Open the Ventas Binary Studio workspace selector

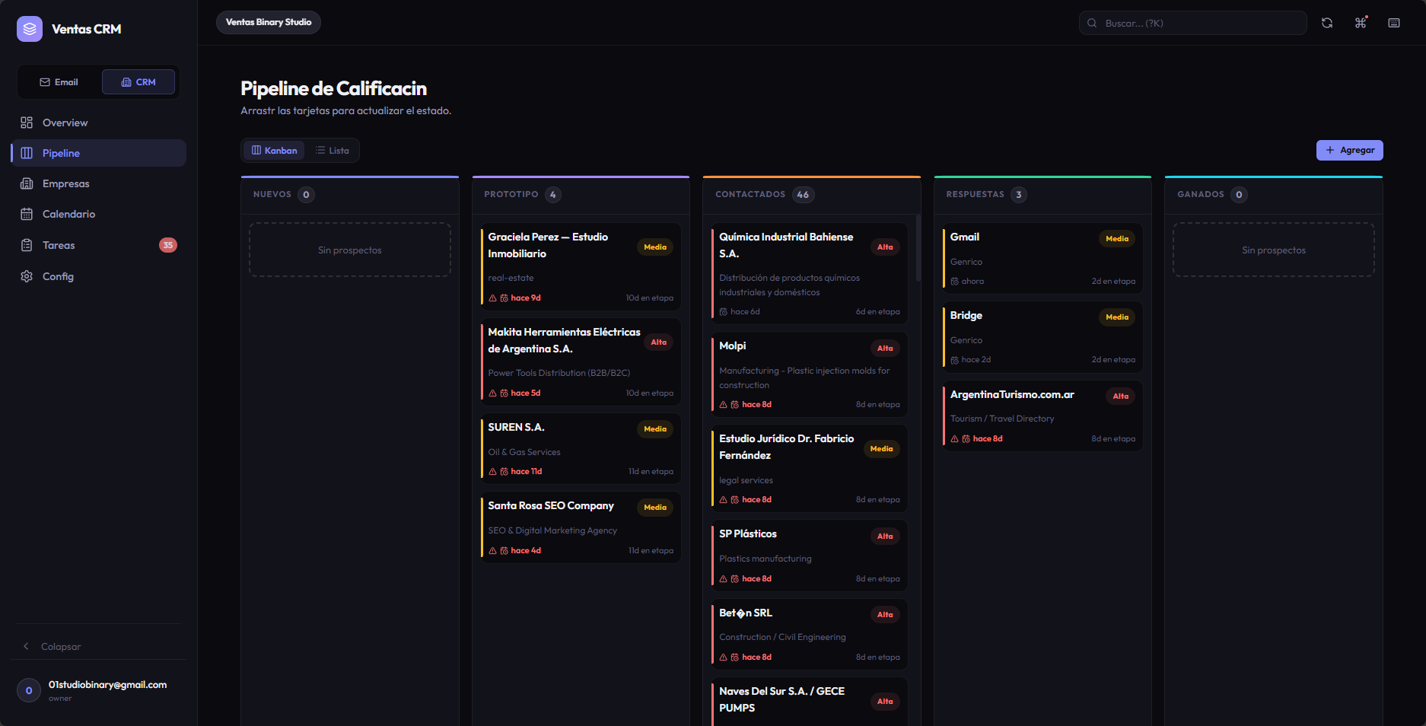click(269, 23)
